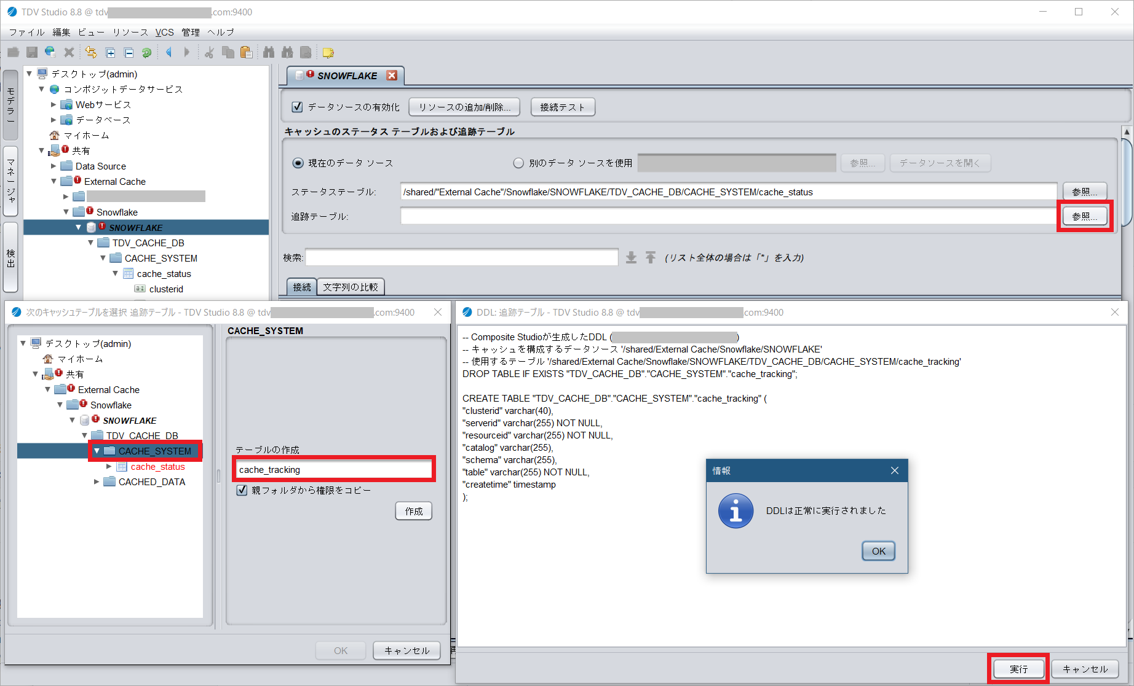Click OK in the 情報 dialog
The width and height of the screenshot is (1134, 686).
[879, 551]
